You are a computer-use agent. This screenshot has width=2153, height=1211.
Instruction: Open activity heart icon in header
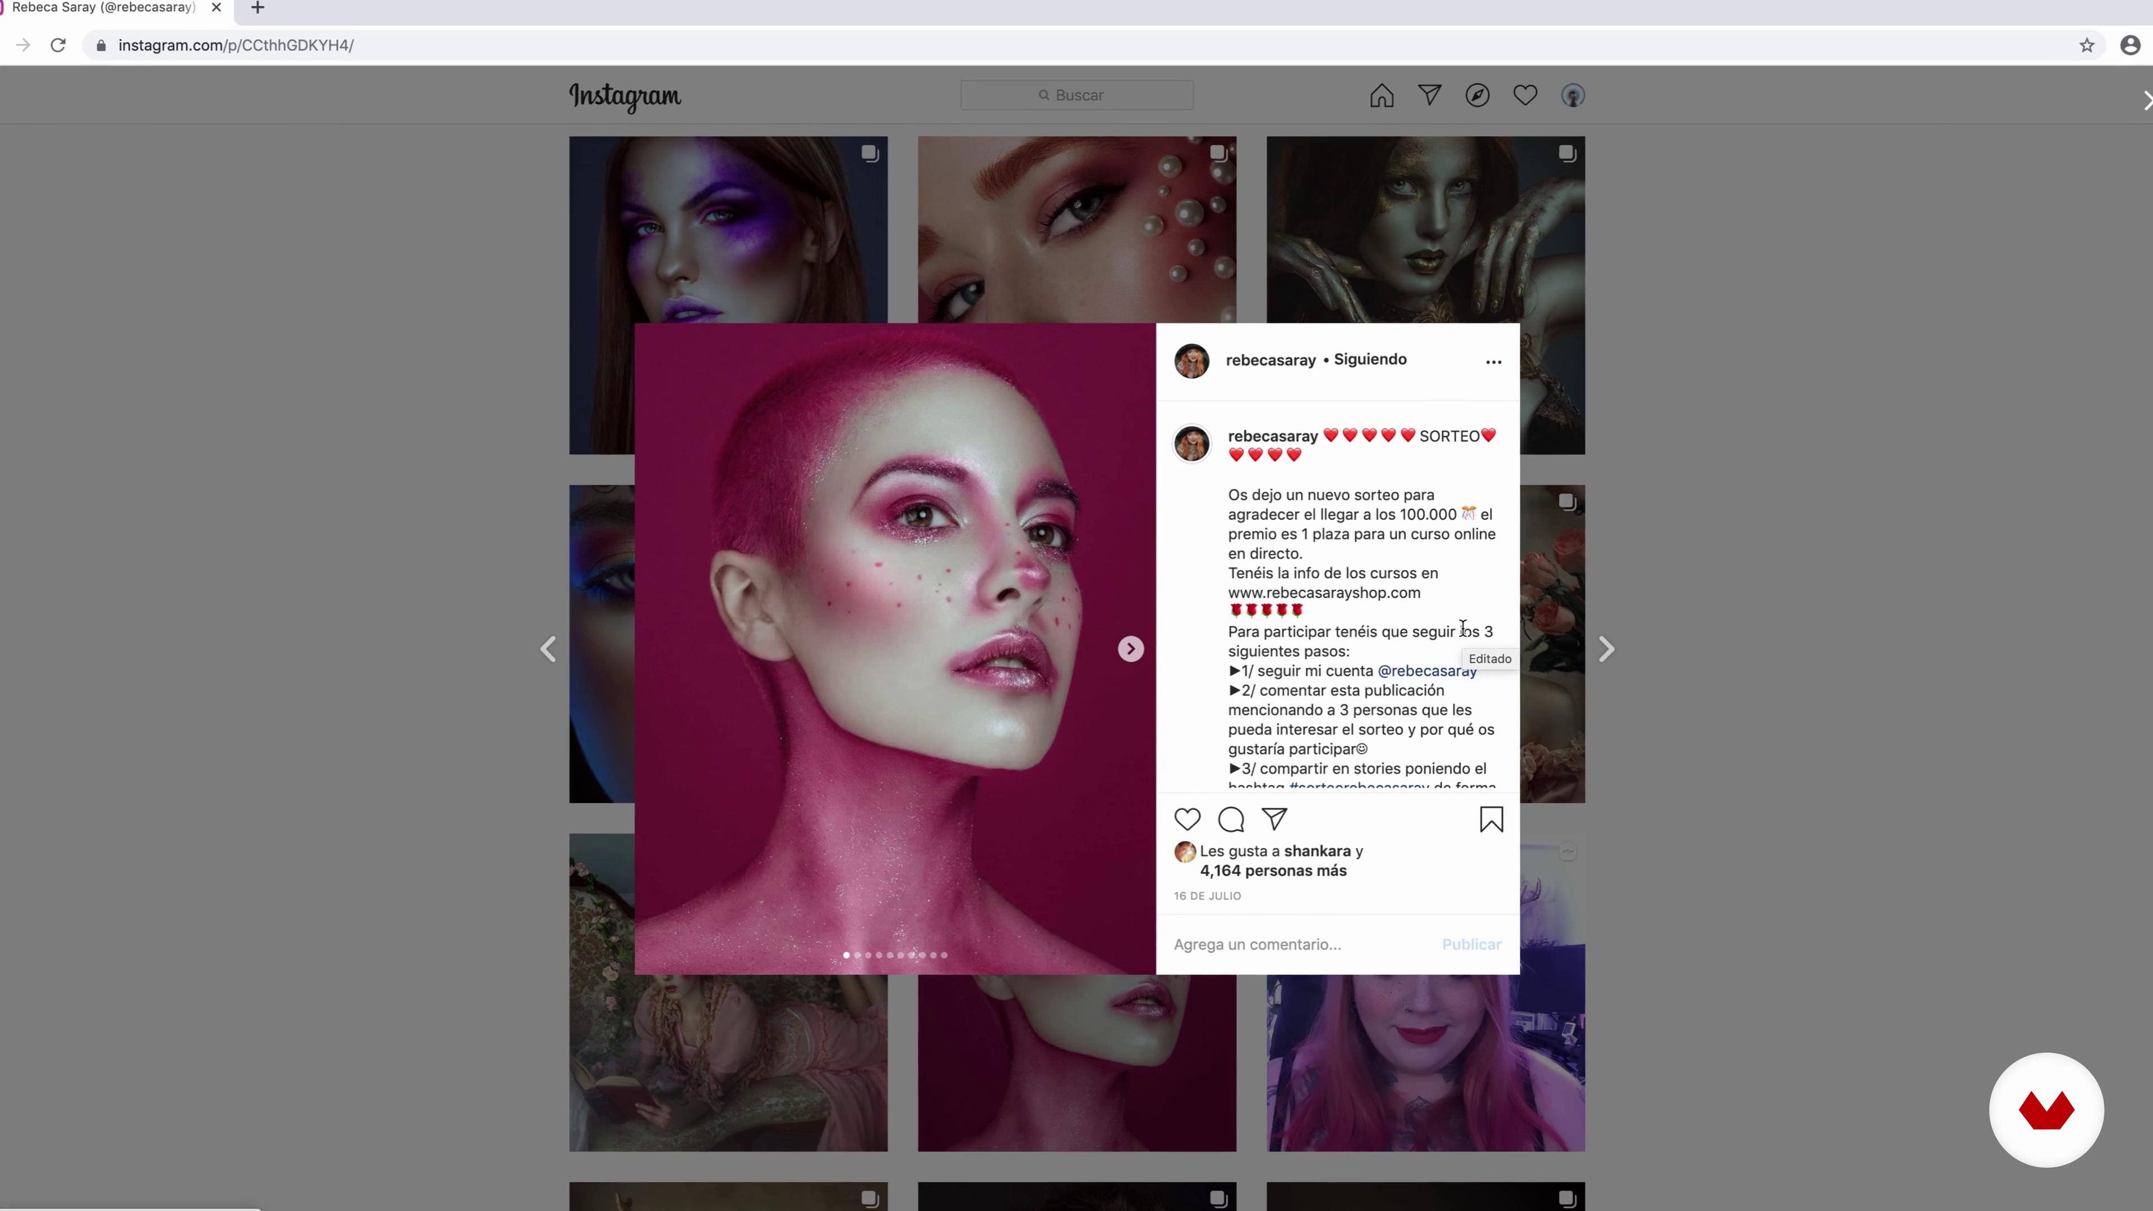tap(1524, 95)
